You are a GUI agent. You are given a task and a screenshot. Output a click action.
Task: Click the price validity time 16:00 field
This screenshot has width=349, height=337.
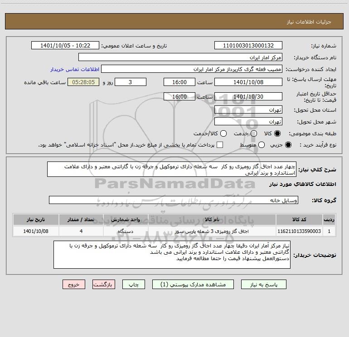coord(179,96)
